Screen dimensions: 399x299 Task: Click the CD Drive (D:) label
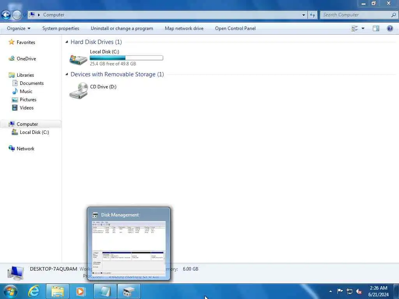click(103, 87)
